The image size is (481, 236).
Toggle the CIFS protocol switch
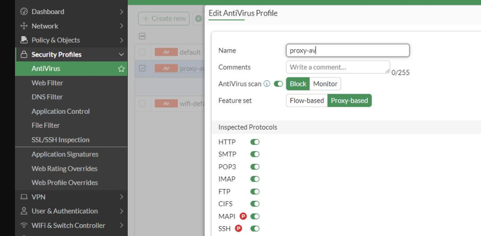[255, 204]
